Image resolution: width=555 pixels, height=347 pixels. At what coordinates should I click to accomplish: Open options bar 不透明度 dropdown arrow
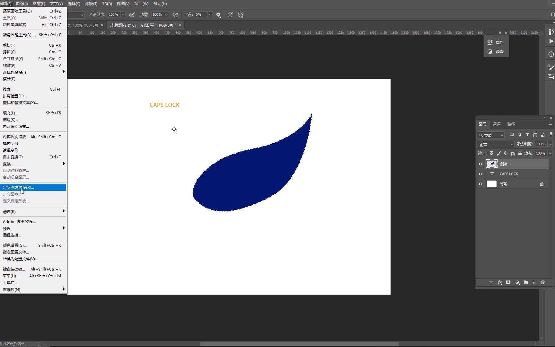pyautogui.click(x=123, y=15)
